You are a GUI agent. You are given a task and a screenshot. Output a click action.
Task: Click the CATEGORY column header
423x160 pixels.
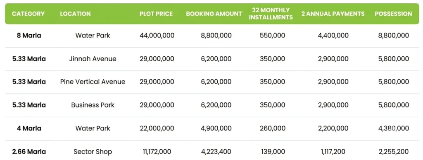29,14
